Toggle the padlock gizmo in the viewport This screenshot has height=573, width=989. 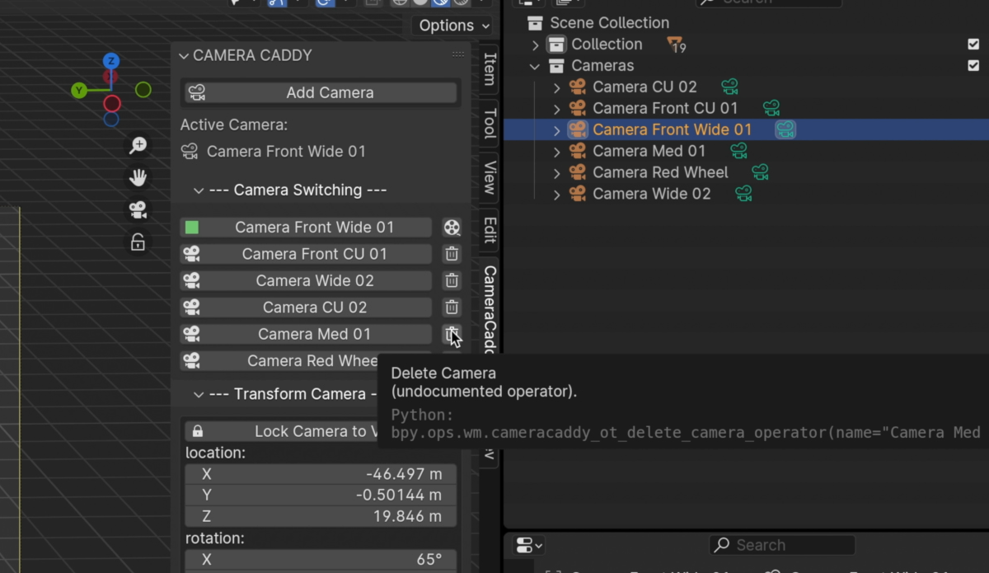tap(138, 242)
